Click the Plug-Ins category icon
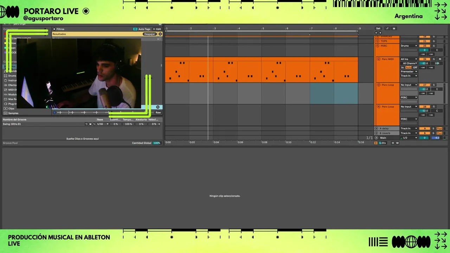Screen dimensions: 450x253 5,104
